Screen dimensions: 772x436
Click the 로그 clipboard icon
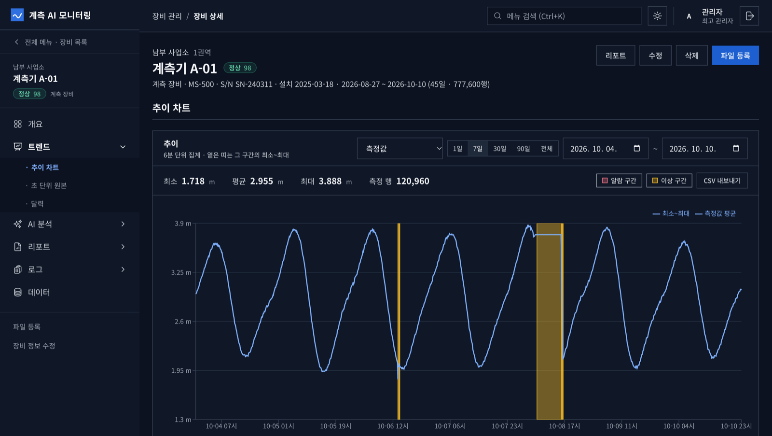pos(18,269)
